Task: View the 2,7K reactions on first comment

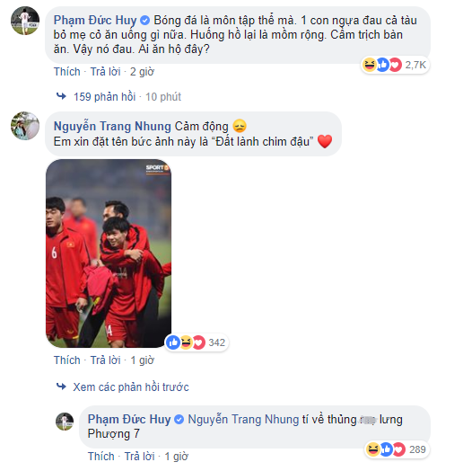Action: coord(395,65)
